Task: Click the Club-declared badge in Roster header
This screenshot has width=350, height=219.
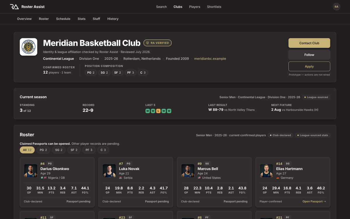Action: [280, 135]
